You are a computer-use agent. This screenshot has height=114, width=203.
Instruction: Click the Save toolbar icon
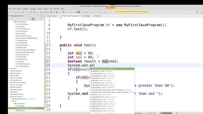[x=16, y=12]
